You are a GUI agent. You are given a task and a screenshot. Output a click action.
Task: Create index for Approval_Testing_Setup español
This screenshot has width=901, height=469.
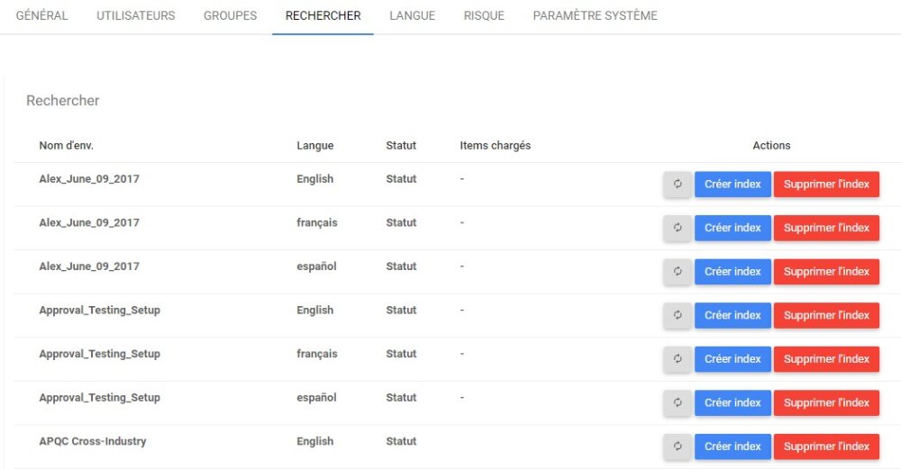point(733,402)
